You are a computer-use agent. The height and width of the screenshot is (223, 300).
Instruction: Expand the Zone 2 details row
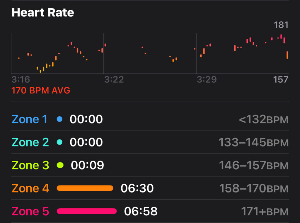[150, 142]
